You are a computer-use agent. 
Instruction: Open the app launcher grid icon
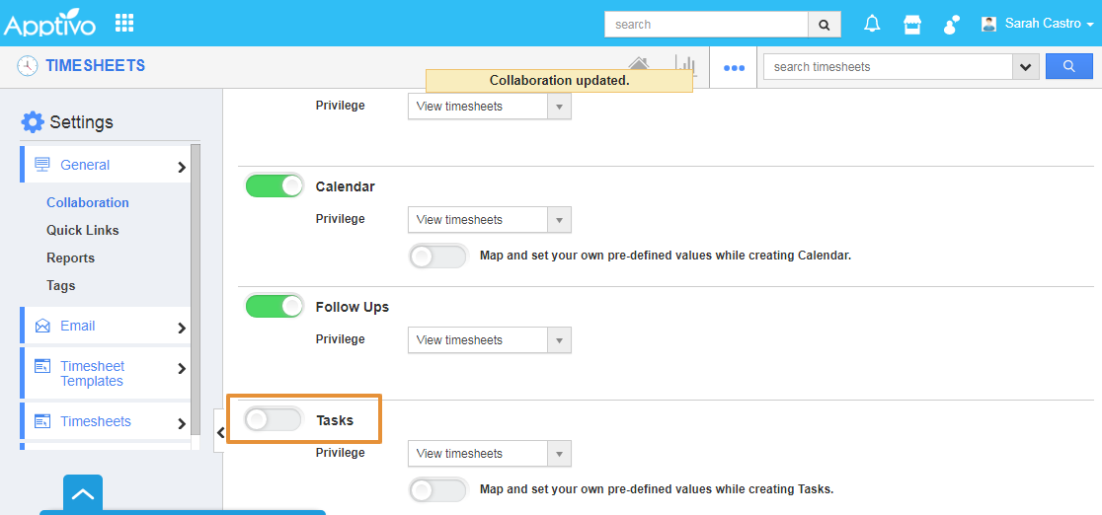tap(124, 23)
